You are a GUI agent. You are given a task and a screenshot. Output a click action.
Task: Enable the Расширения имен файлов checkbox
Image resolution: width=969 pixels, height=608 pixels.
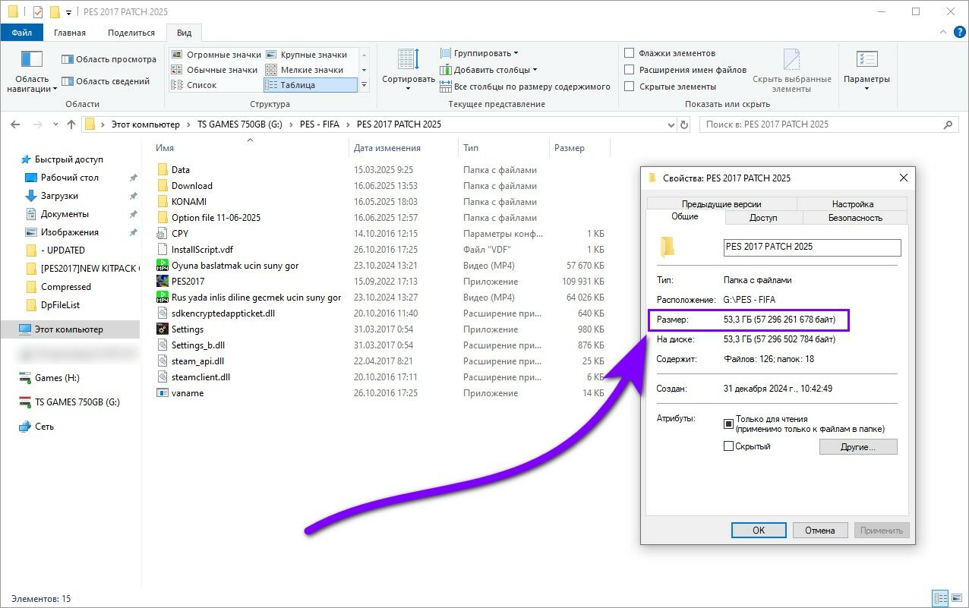pyautogui.click(x=629, y=70)
